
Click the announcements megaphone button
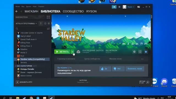pos(114,7)
